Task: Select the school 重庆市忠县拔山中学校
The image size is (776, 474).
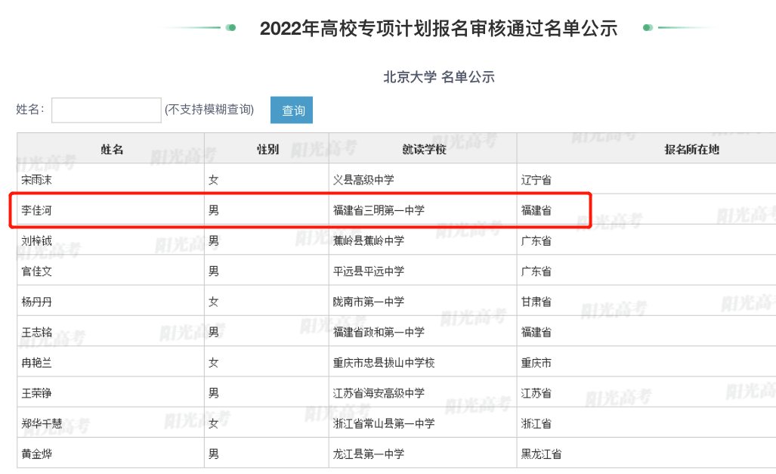Action: tap(384, 363)
